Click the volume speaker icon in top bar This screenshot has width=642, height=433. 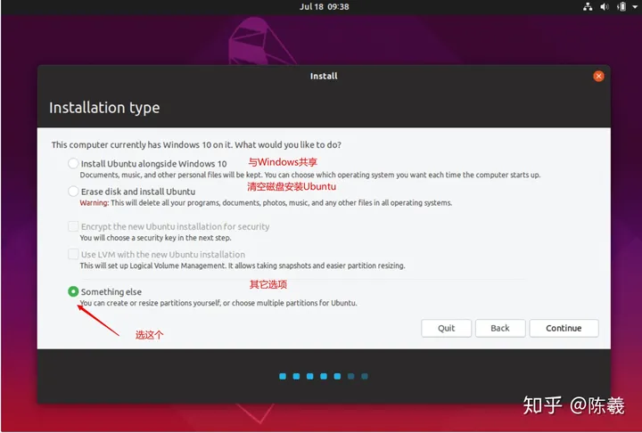coord(605,6)
